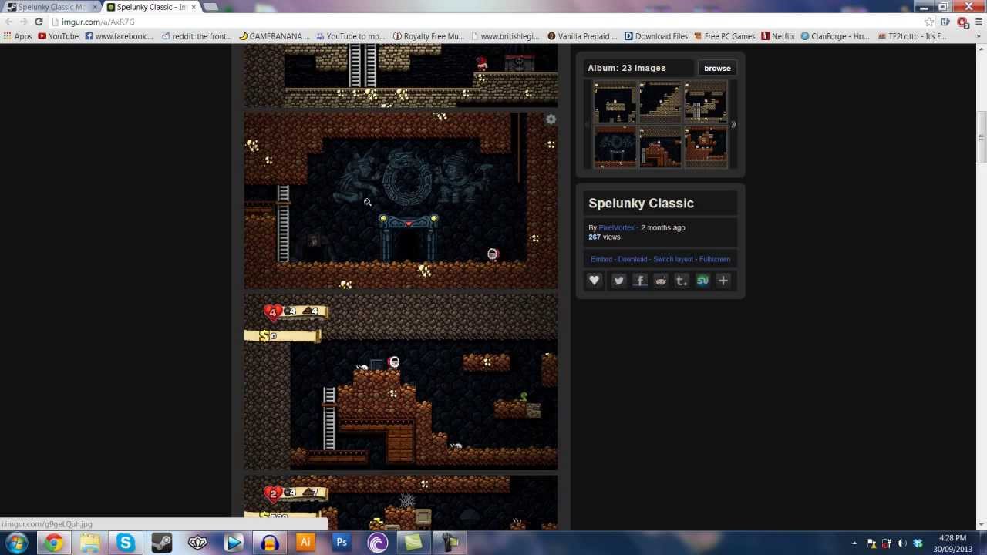Screen dimensions: 987x555
Task: Click the page vertical scrollbar
Action: point(982,137)
